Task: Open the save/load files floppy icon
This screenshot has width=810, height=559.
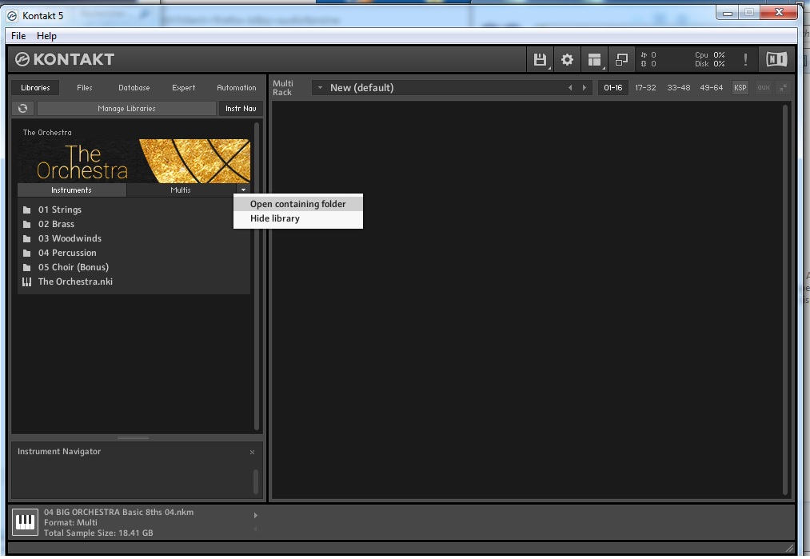Action: pyautogui.click(x=540, y=60)
